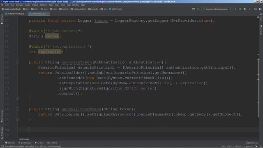This screenshot has height=148, width=263.
Task: Open the Project tool window sidebar
Action: click(2, 19)
